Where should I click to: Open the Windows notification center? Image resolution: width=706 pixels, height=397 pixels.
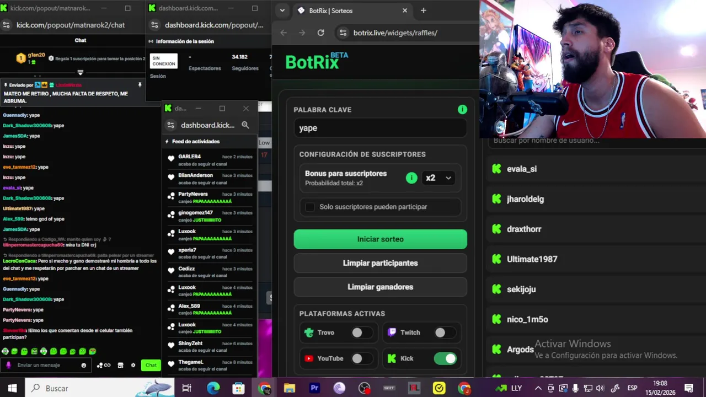tap(689, 388)
